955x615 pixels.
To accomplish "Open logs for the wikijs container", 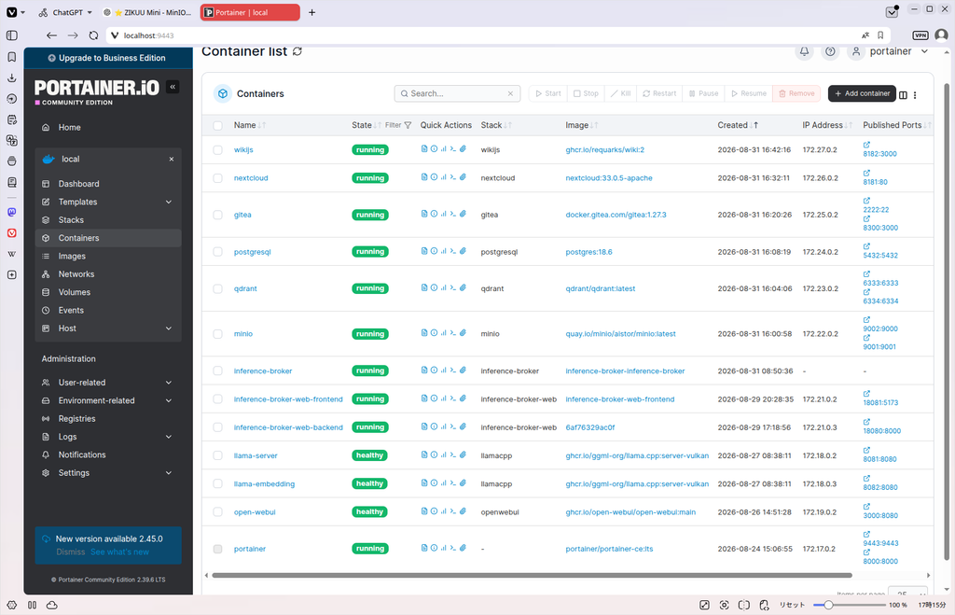I will click(424, 148).
